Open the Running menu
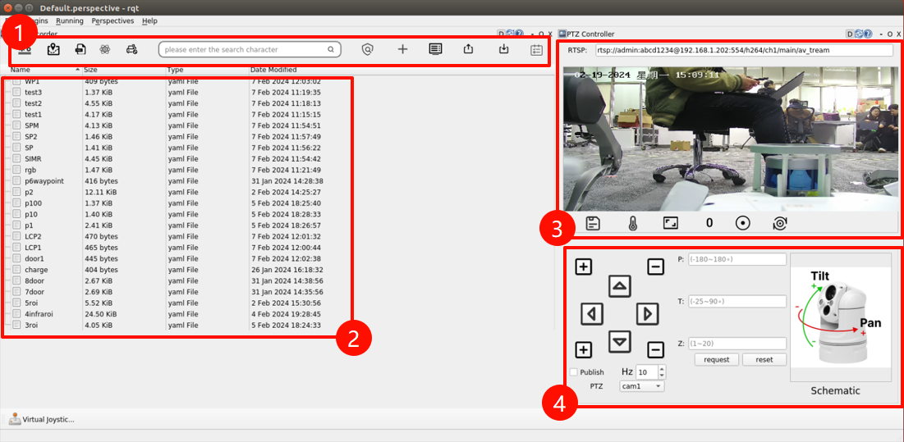904x442 pixels. 70,21
